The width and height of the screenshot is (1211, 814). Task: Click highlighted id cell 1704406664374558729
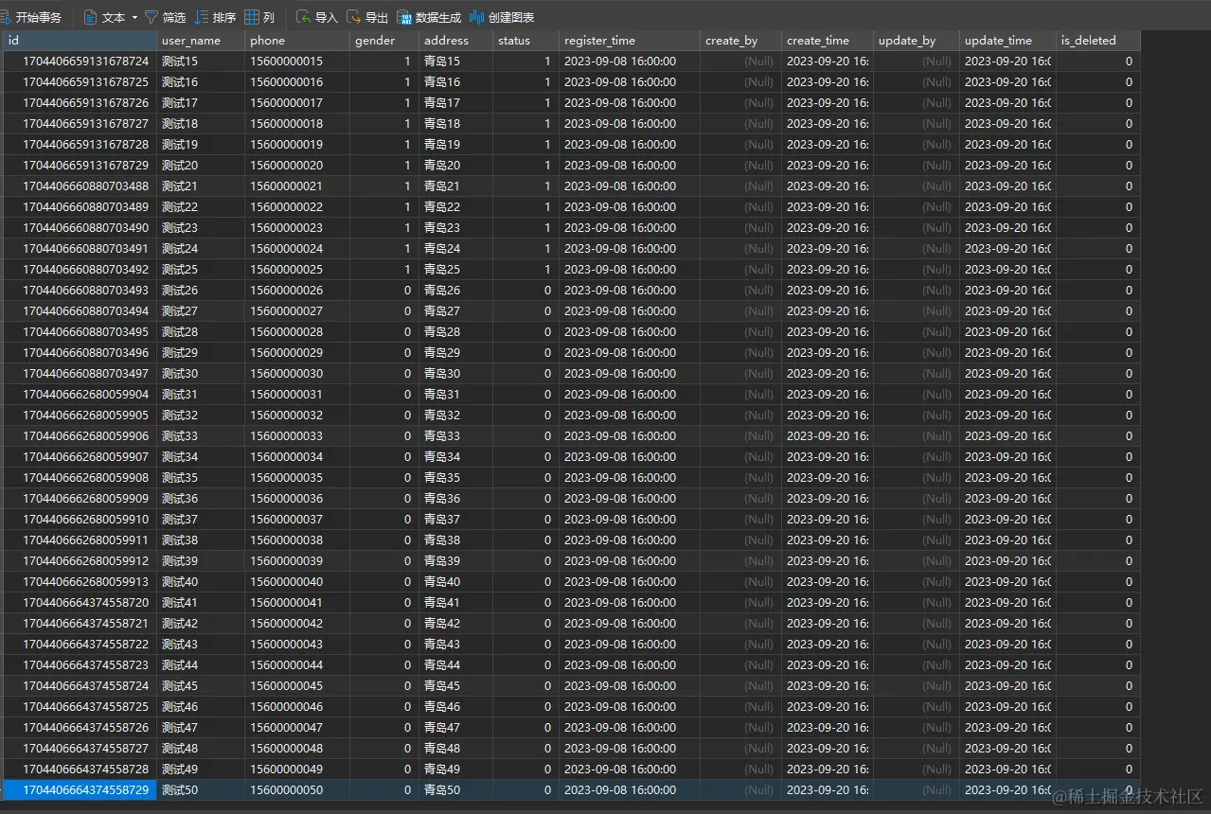click(80, 790)
